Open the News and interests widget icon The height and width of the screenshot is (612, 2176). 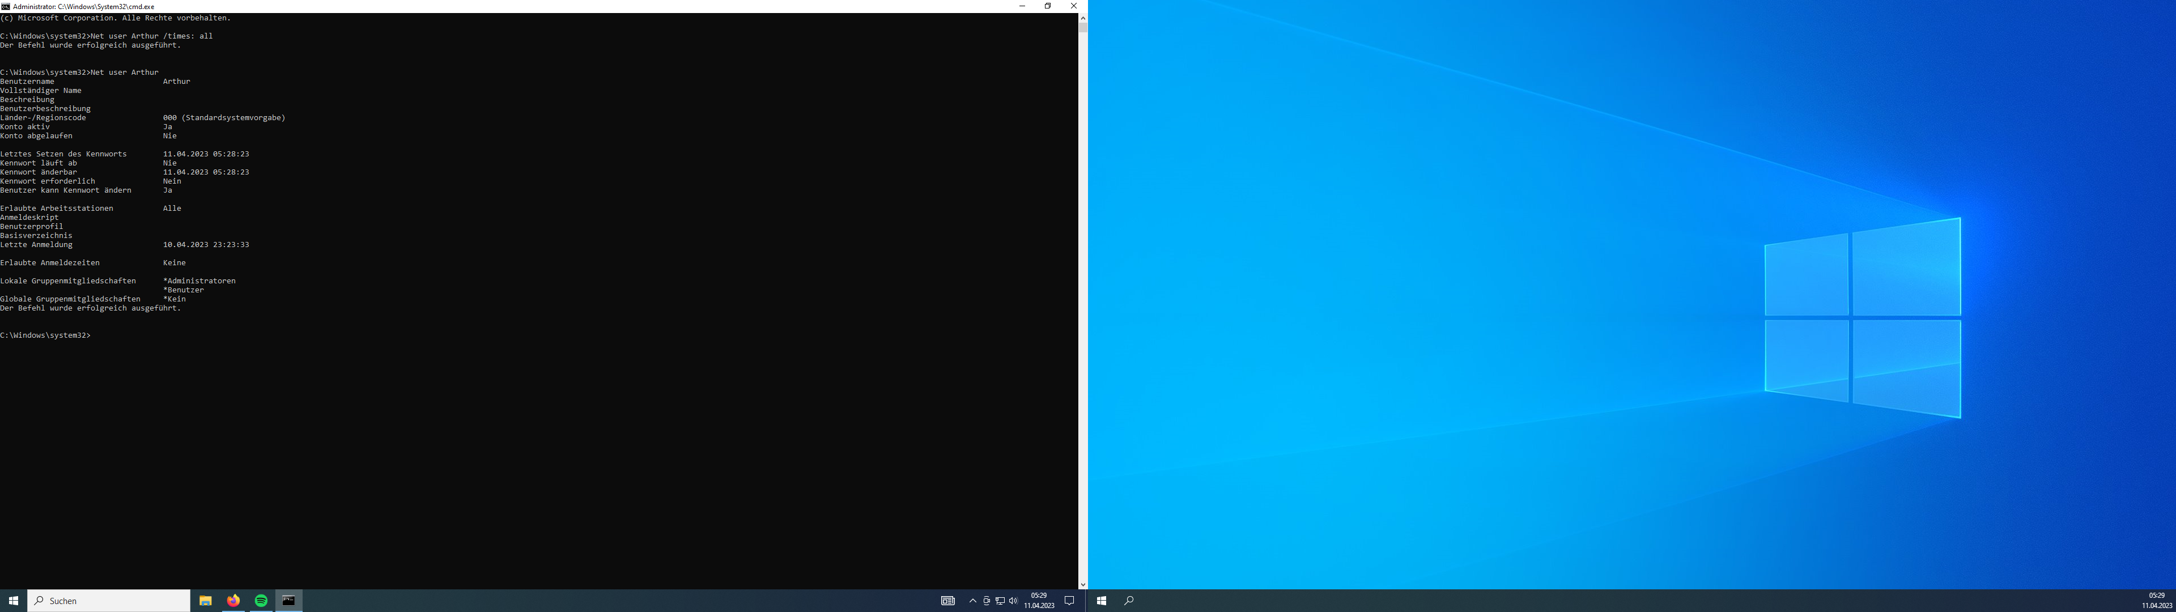948,601
